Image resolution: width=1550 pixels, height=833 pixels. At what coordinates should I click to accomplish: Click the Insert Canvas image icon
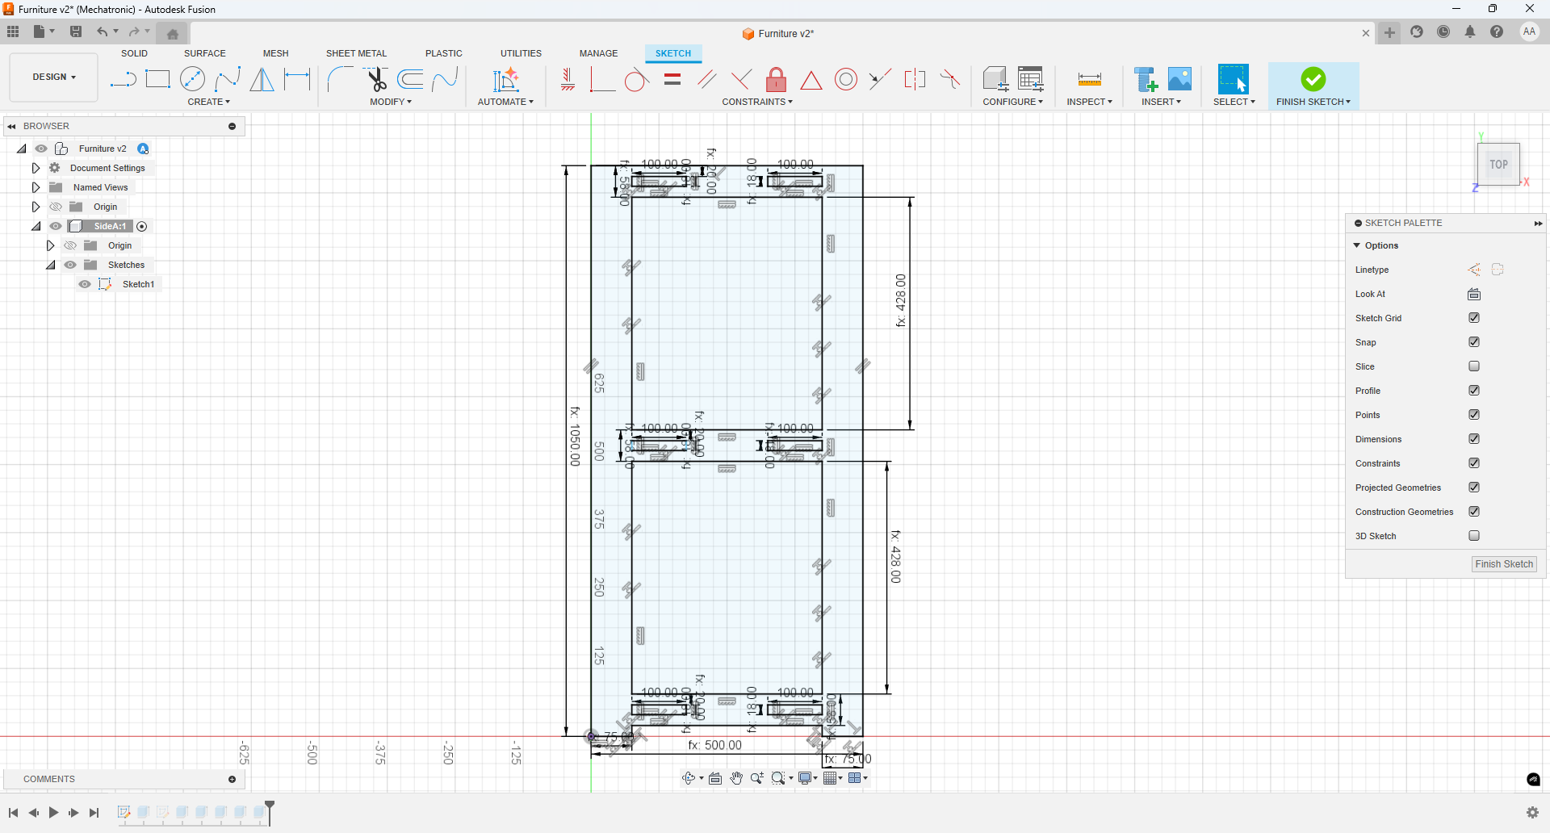tap(1179, 79)
